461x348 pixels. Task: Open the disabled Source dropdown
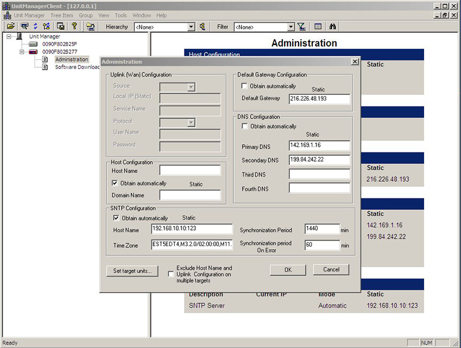191,87
